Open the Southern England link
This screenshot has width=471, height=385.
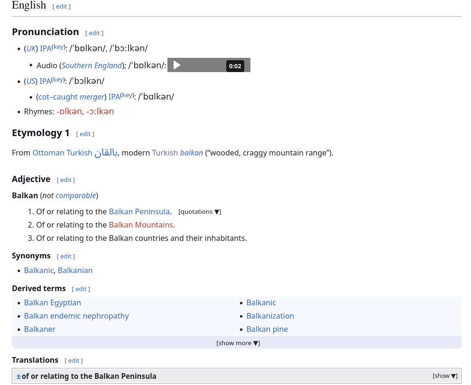[92, 65]
